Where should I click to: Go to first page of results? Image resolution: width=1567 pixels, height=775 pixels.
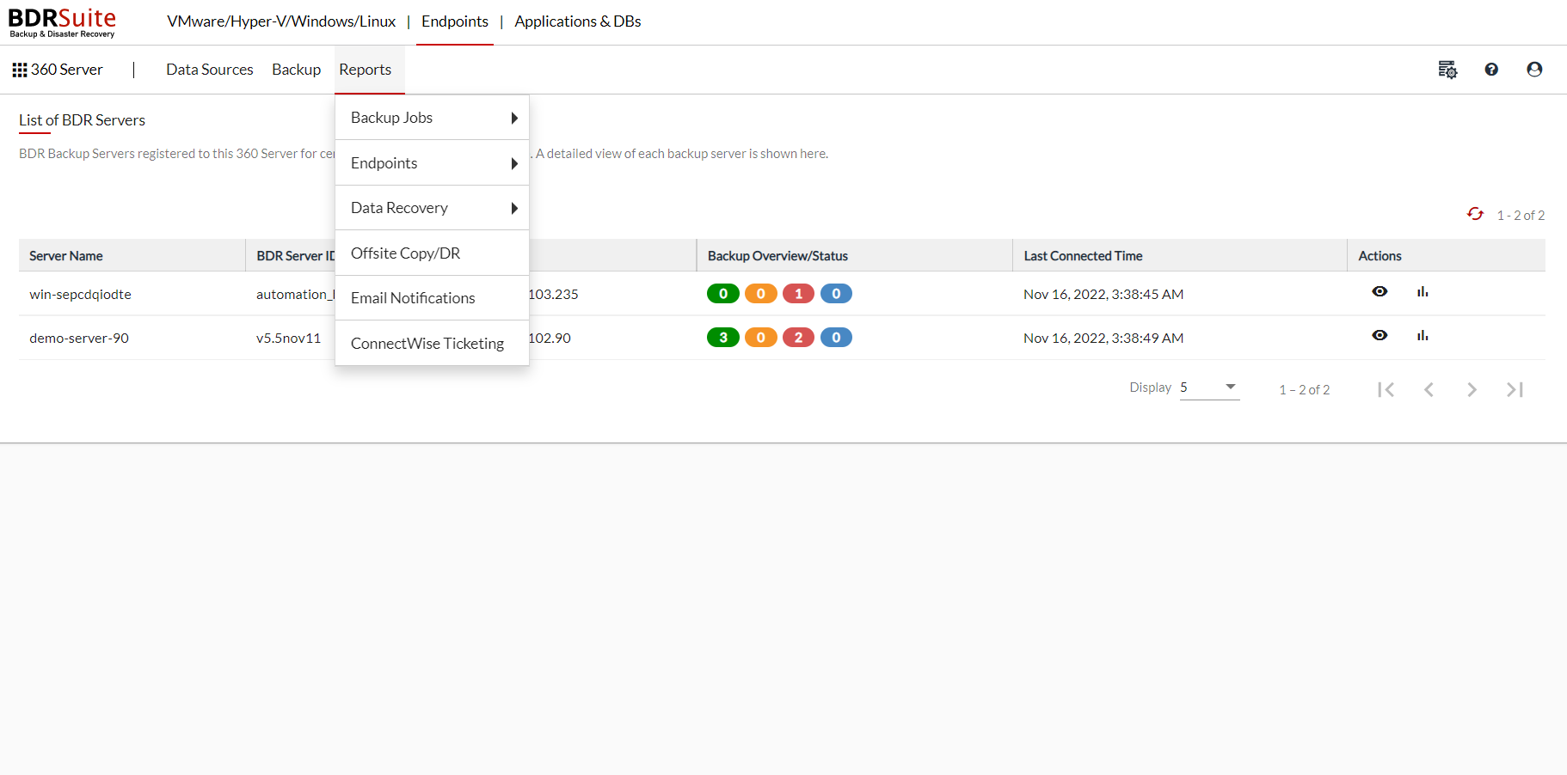click(x=1386, y=389)
